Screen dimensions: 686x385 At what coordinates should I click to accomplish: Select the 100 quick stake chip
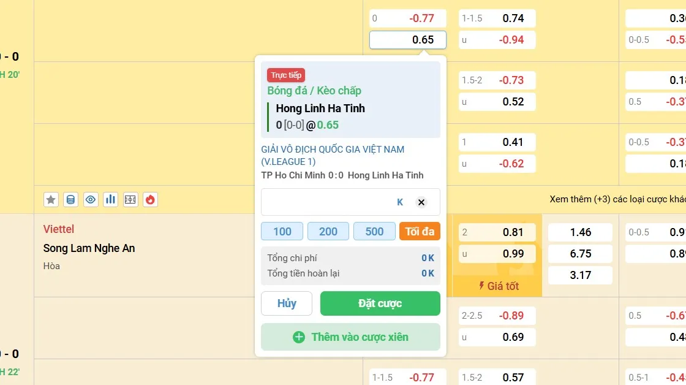(282, 231)
